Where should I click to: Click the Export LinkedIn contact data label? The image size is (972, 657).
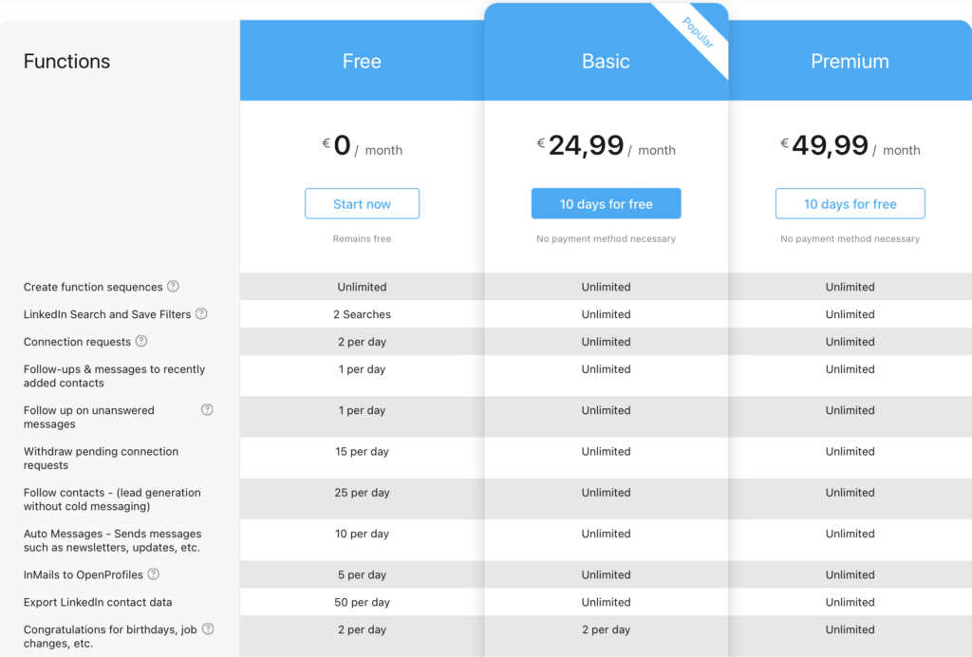[98, 602]
